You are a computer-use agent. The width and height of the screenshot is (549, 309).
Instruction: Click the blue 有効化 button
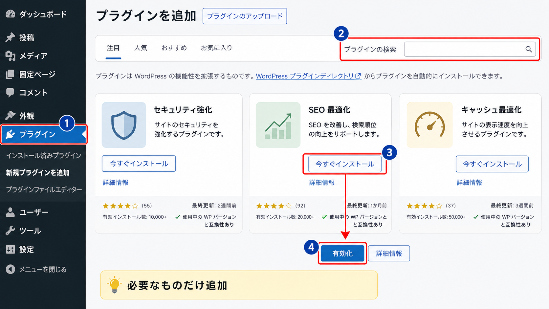point(342,254)
